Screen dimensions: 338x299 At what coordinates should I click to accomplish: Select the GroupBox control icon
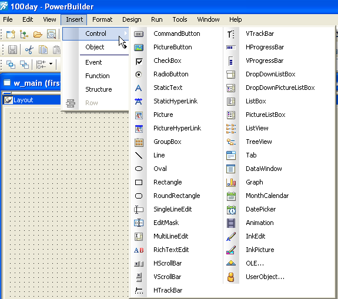click(x=139, y=142)
